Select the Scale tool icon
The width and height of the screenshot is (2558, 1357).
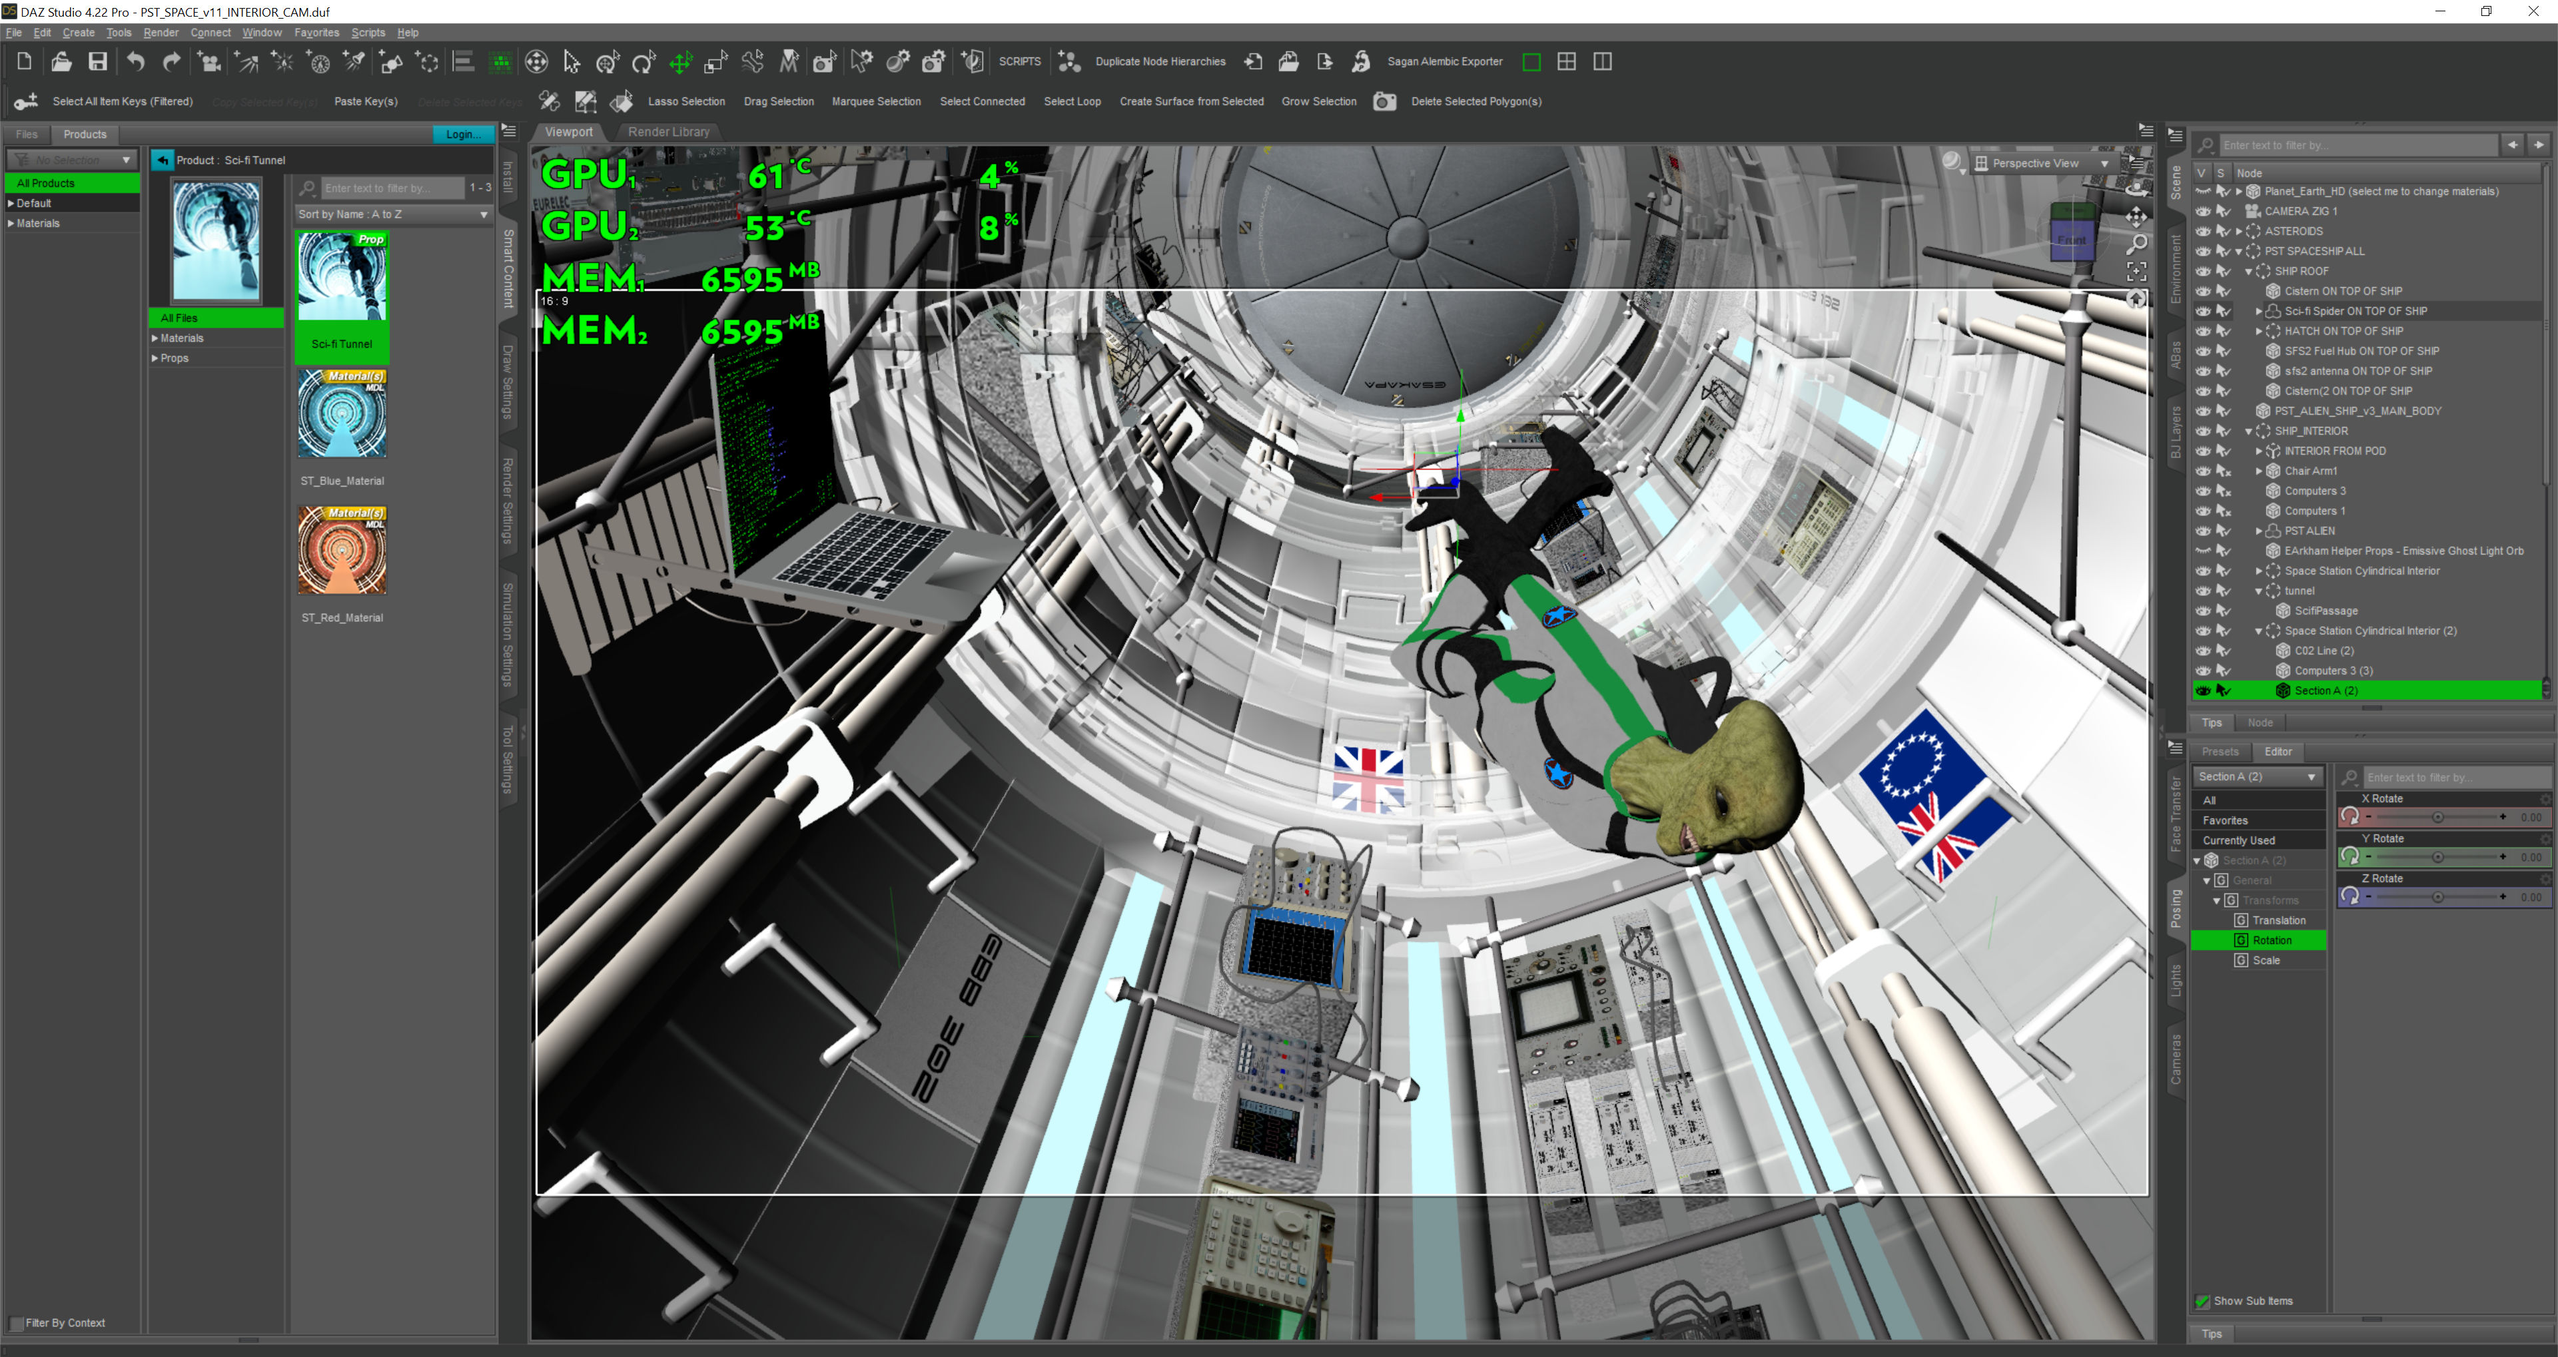pos(716,63)
